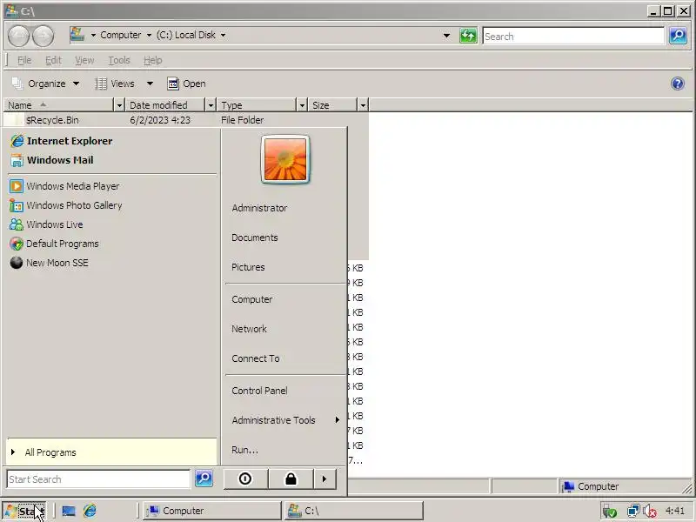The height and width of the screenshot is (522, 696).
Task: Open Name column filter dropdown
Action: point(119,105)
